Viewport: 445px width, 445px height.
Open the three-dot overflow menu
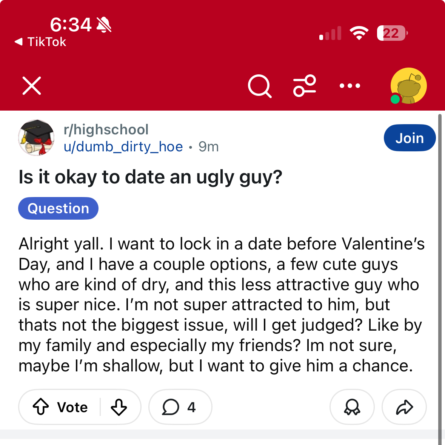coord(350,86)
